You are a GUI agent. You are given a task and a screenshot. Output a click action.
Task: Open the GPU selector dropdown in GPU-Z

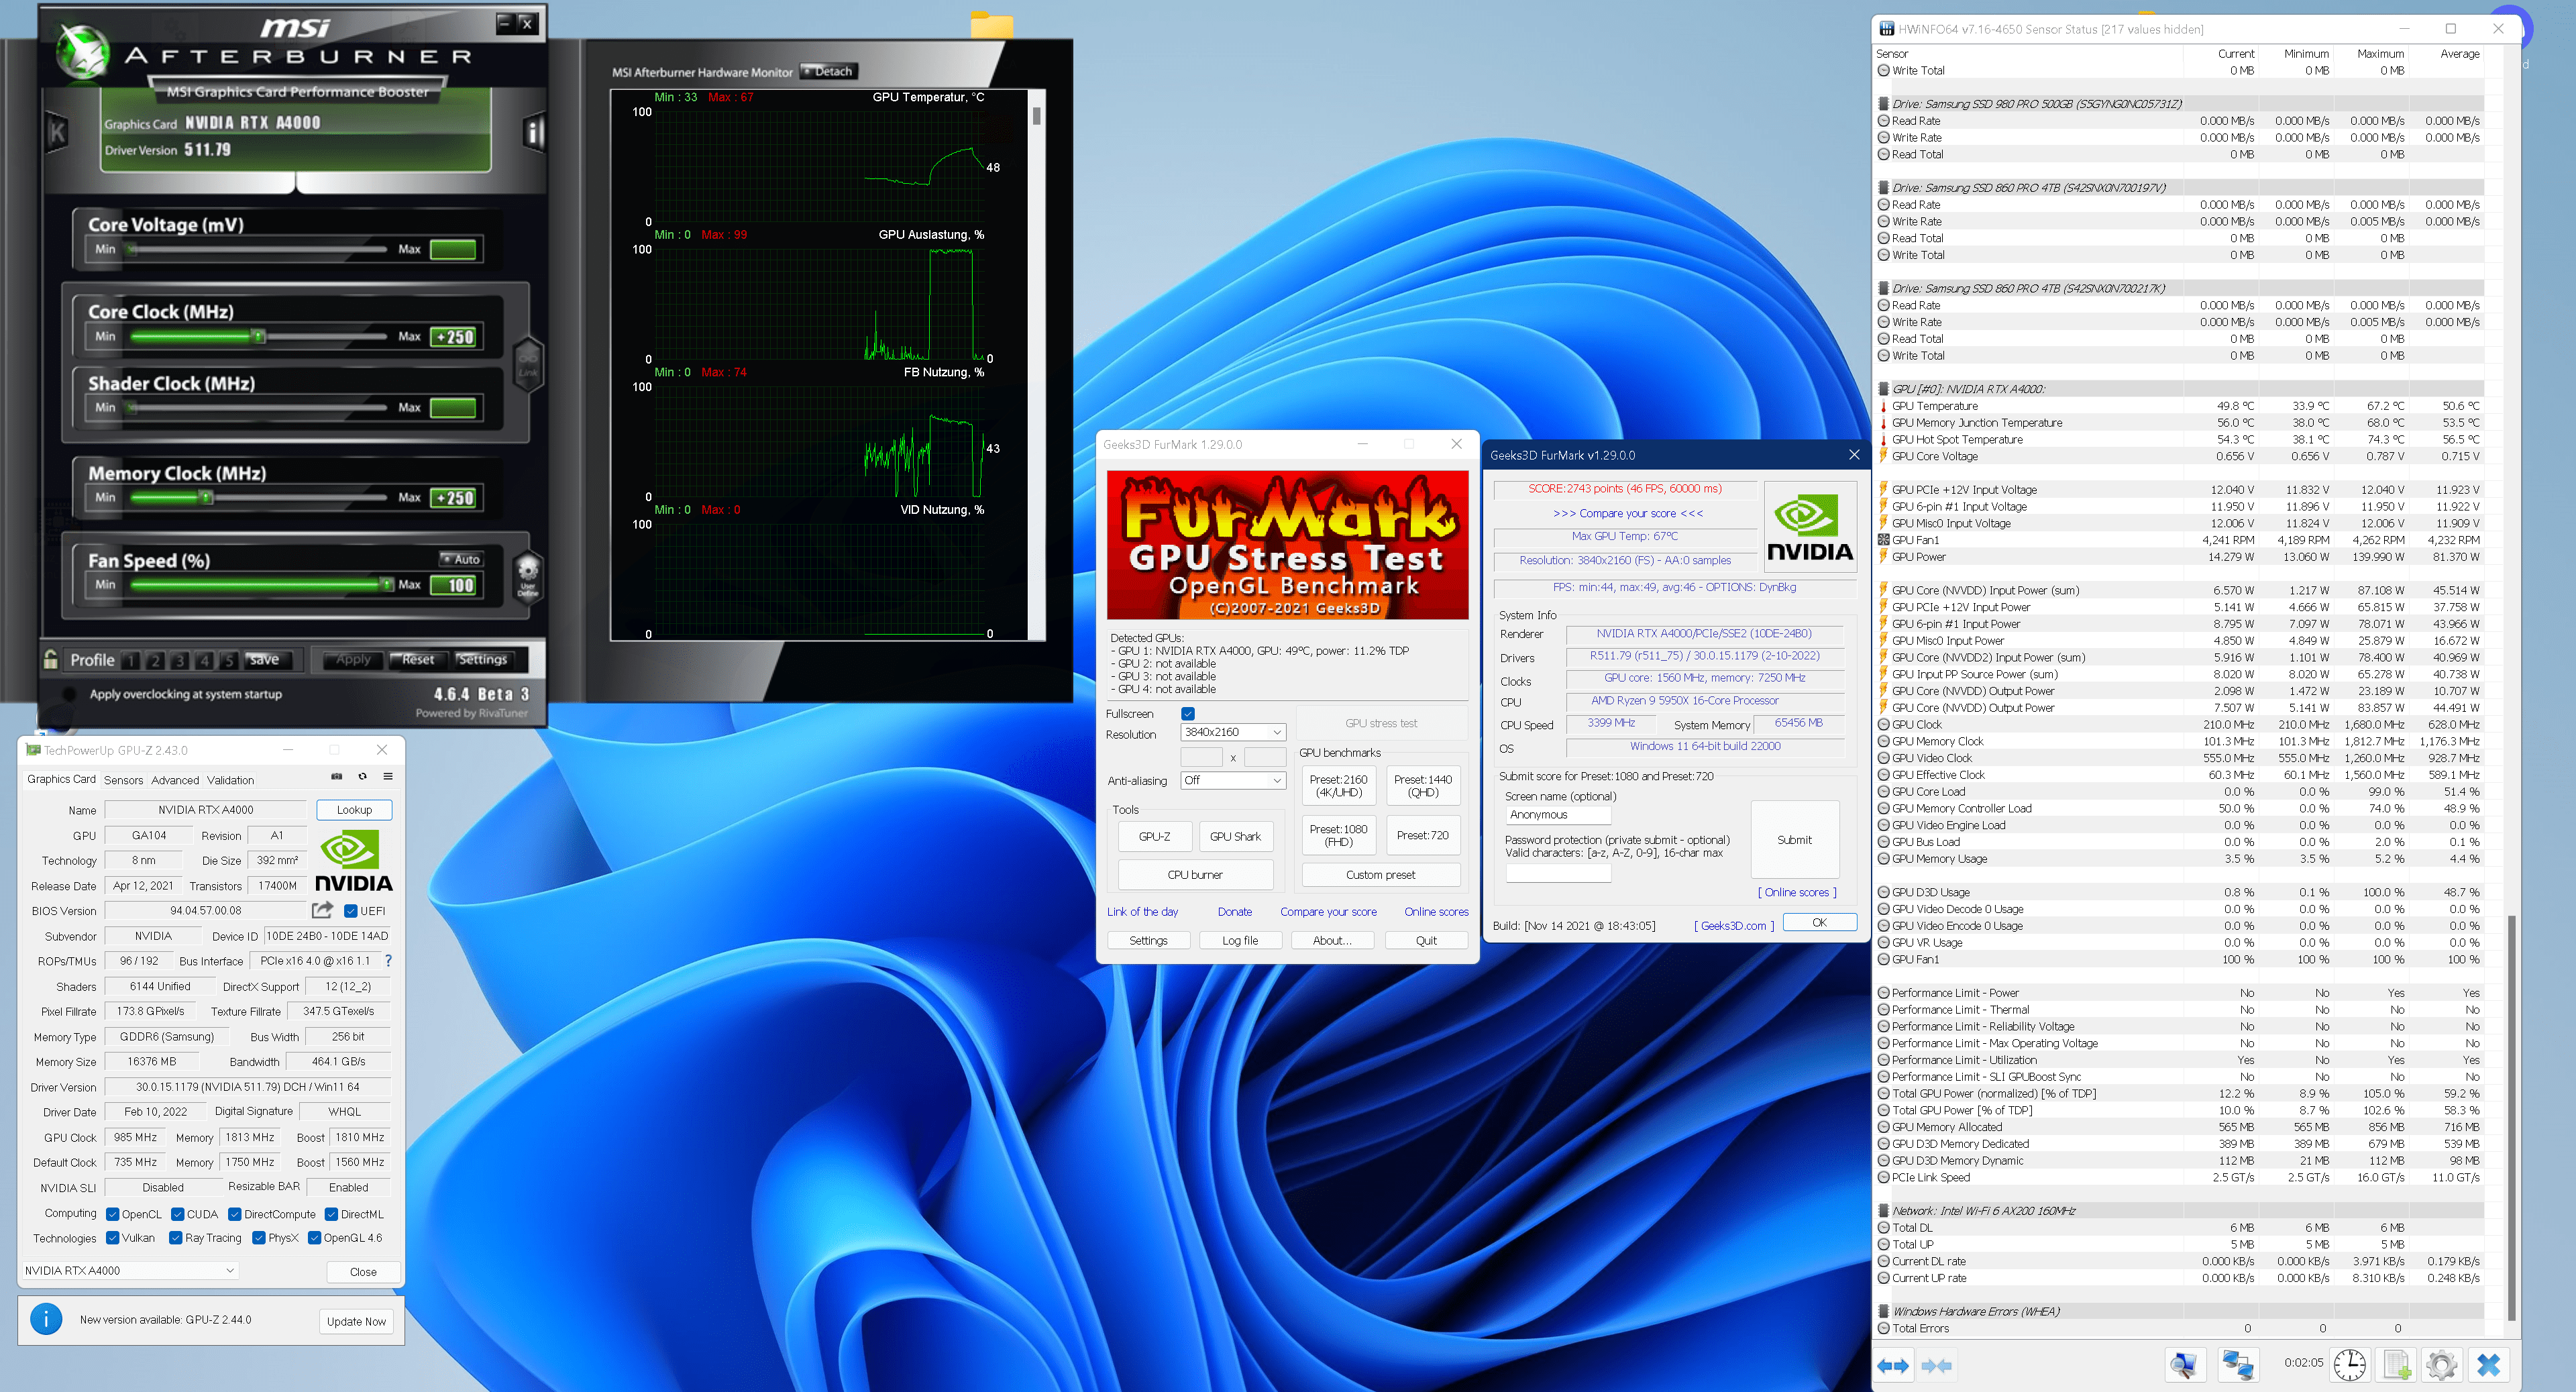pos(130,1271)
